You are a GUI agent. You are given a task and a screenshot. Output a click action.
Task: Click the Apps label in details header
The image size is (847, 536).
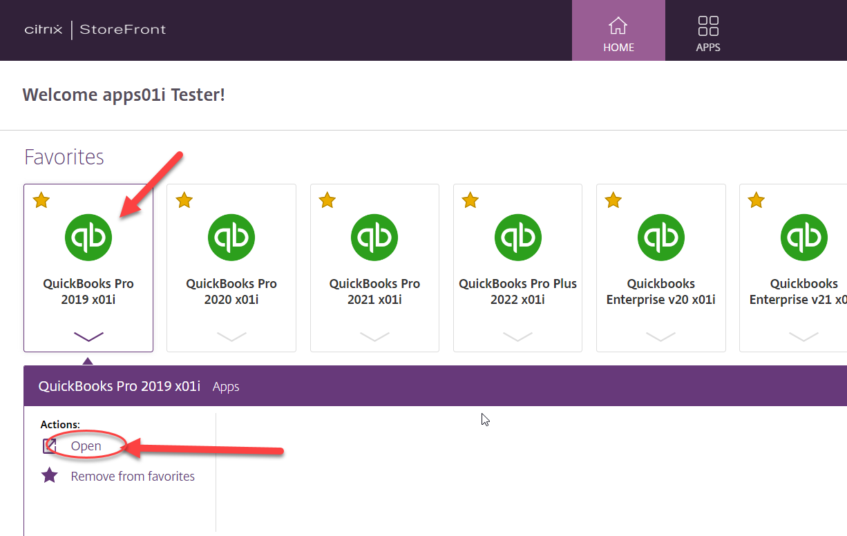(x=226, y=387)
